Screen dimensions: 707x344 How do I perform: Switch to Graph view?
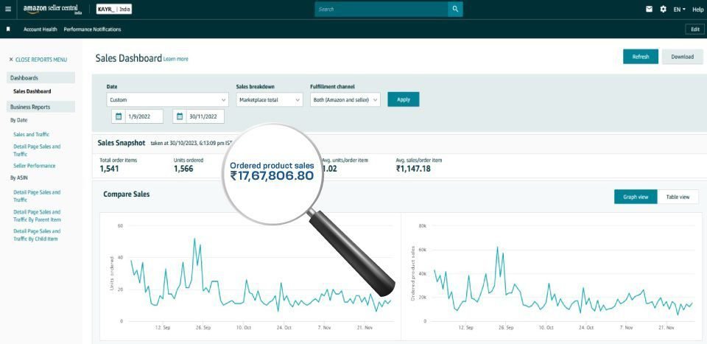635,197
